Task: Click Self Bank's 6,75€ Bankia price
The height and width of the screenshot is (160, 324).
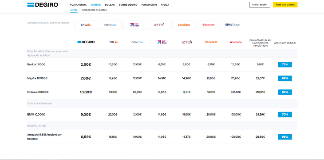Action: click(x=162, y=64)
